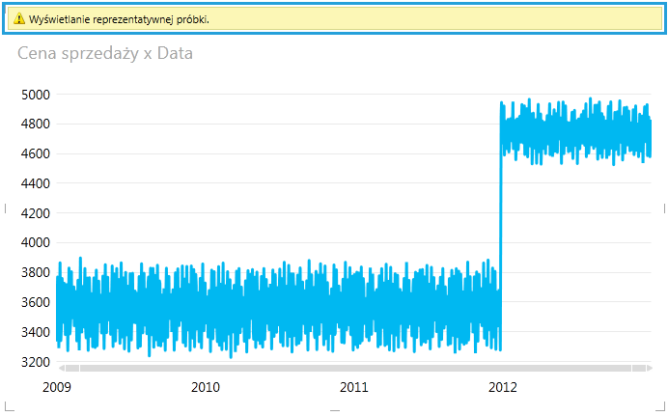Screen dimensions: 668x416
Task: Click the 'Cena sprzedaży x Data' chart title
Action: coord(104,54)
